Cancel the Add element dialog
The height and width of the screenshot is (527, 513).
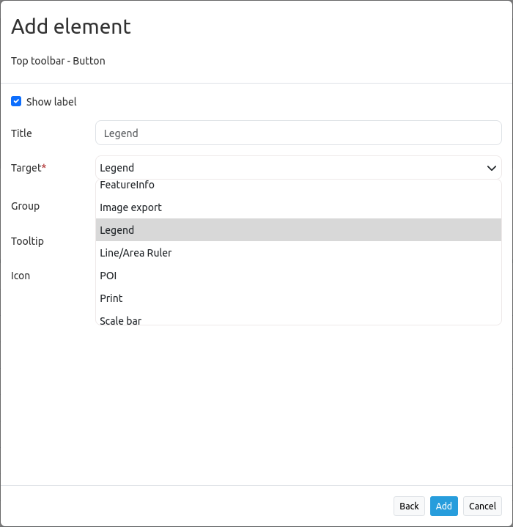tap(482, 506)
